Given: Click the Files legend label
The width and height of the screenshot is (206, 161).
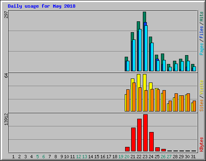Looking at the screenshot, I should 201,32.
